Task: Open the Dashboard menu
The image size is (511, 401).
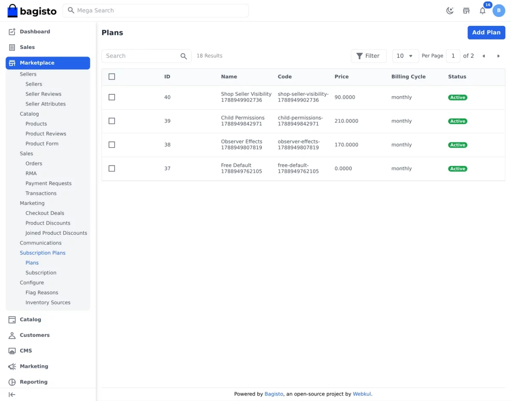Action: click(48, 31)
